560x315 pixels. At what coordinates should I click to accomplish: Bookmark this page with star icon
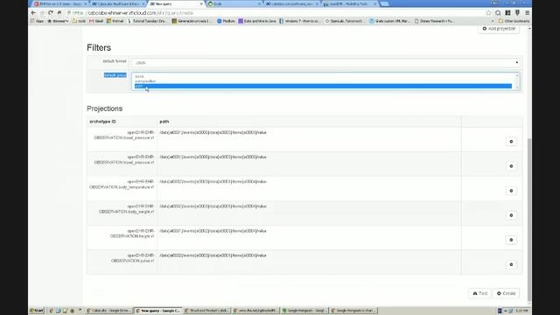coord(488,13)
